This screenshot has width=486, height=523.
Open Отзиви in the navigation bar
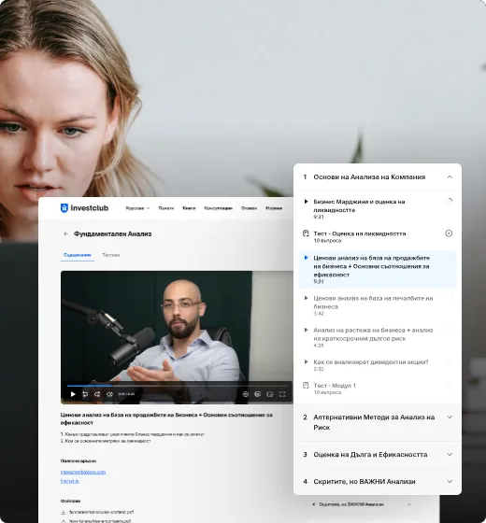point(249,208)
